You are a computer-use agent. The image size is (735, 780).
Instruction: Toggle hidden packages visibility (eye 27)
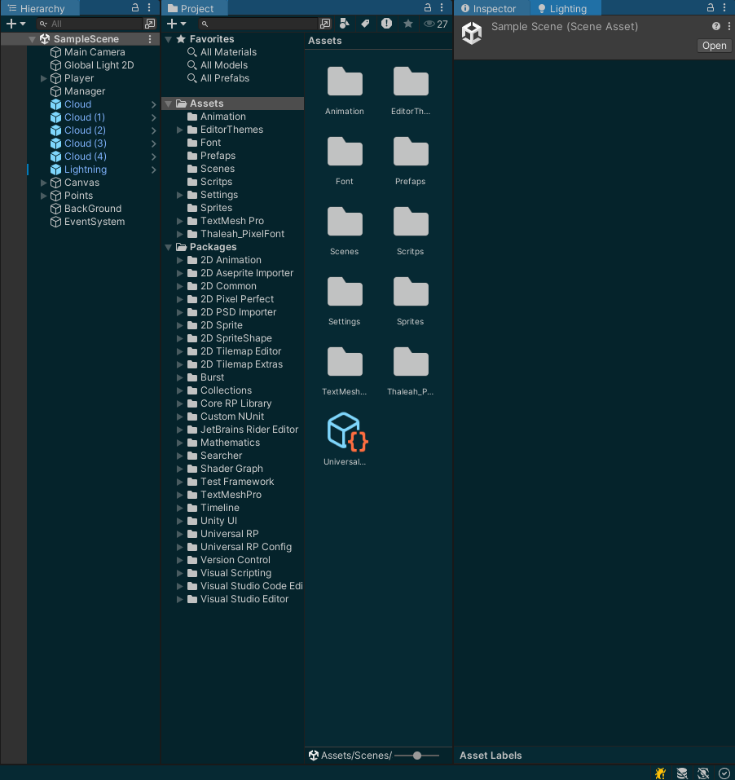pyautogui.click(x=436, y=24)
